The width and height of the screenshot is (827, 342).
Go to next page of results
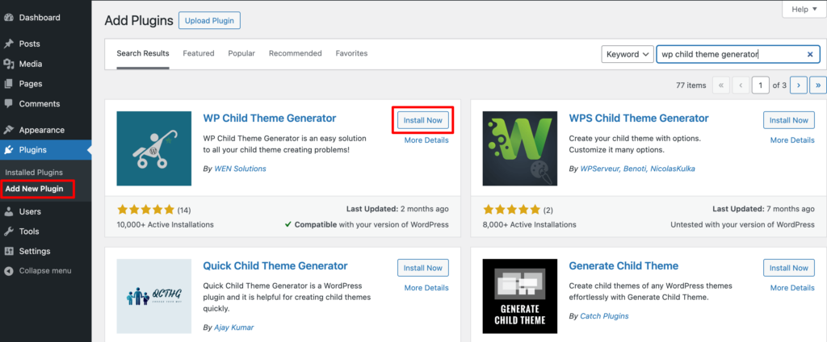(799, 85)
